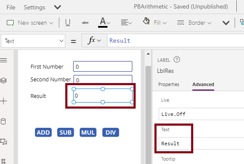Click the Second Number text input
244x164 pixels.
(x=103, y=79)
